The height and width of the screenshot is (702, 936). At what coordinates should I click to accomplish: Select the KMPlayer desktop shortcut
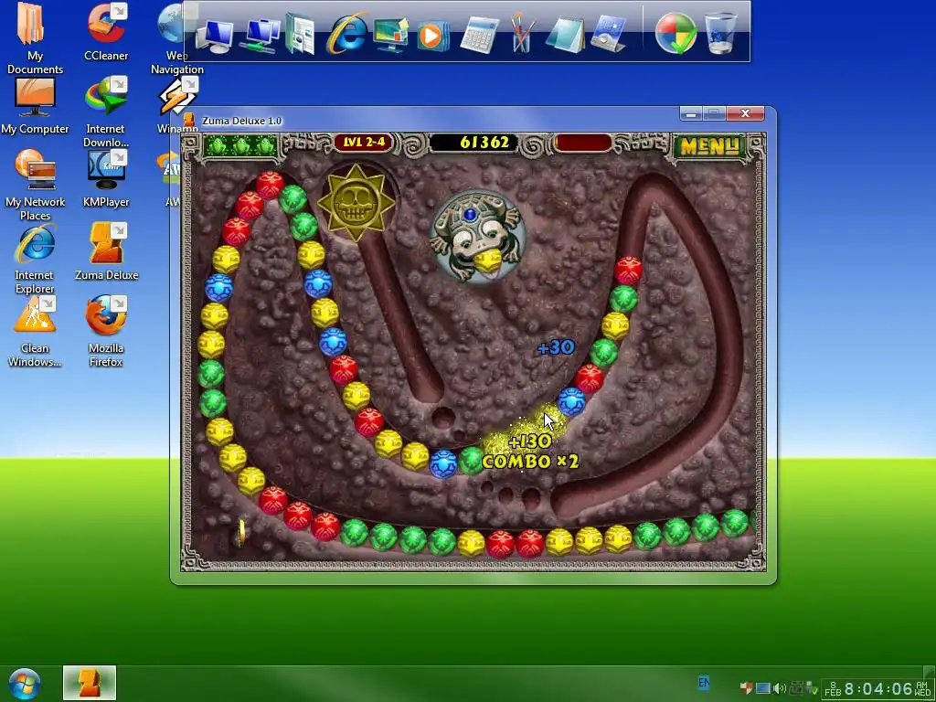coord(106,178)
